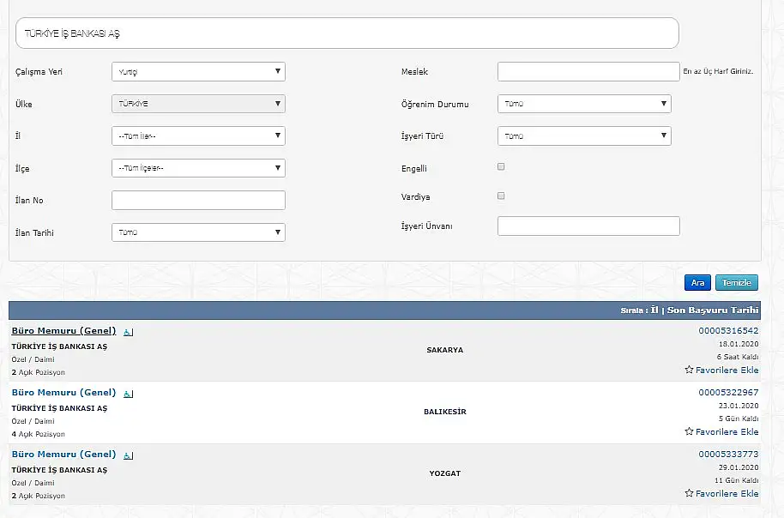Click the disabled-accessible icon in the SAKARYA listing
Image resolution: width=784 pixels, height=518 pixels.
click(x=129, y=332)
